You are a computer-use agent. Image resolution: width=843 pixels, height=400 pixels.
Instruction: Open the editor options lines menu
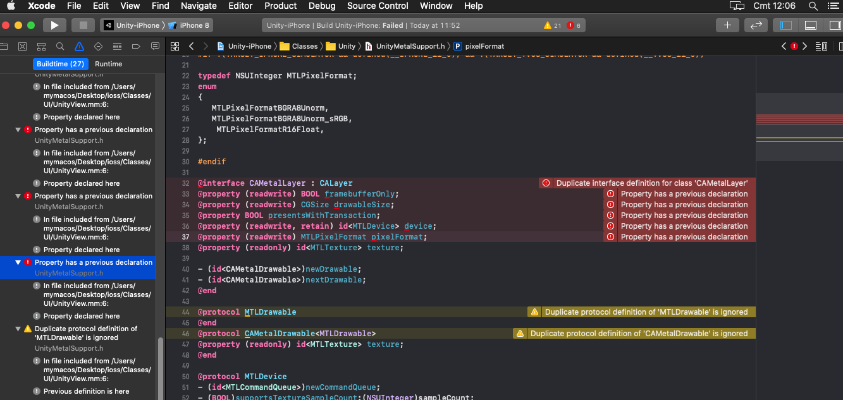click(821, 46)
